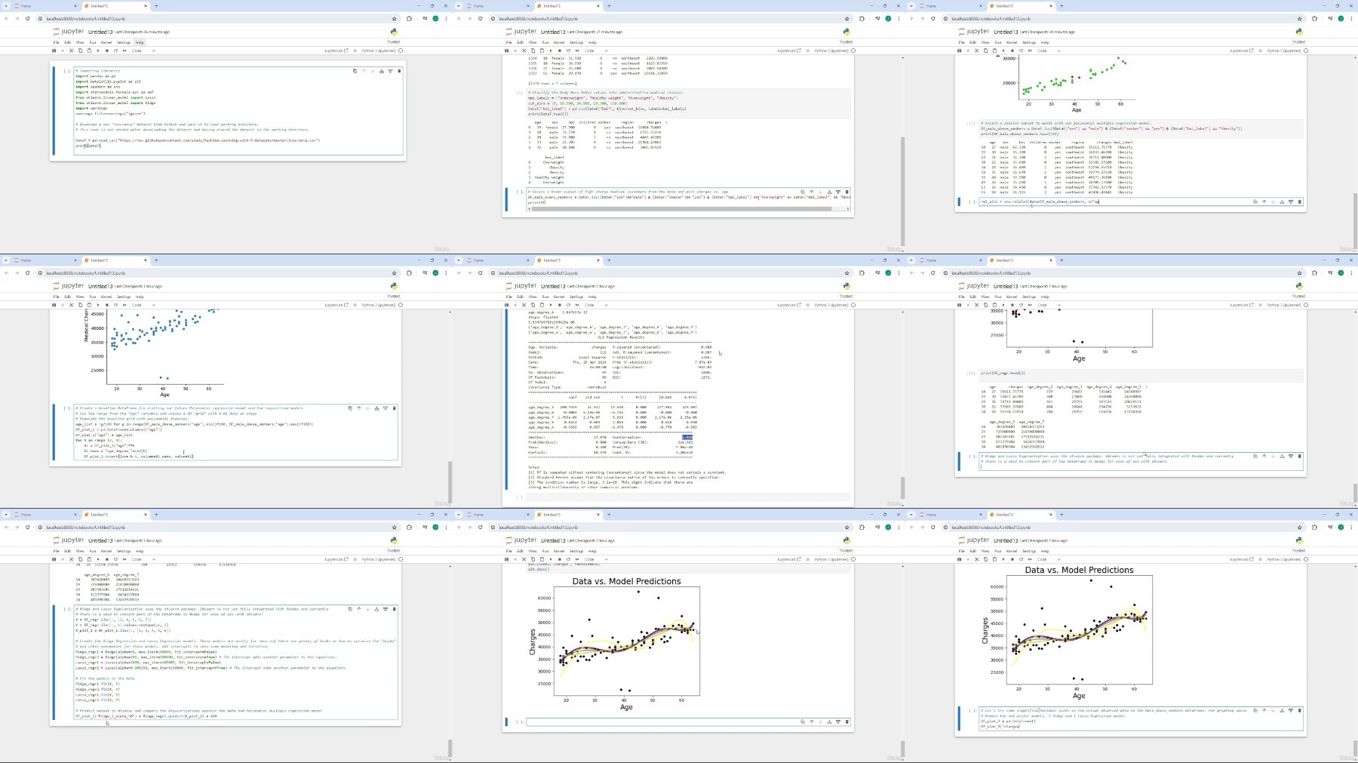Viewport: 1358px width, 763px height.
Task: Run cell icon in OLS Regression Results window
Action: tap(551, 305)
